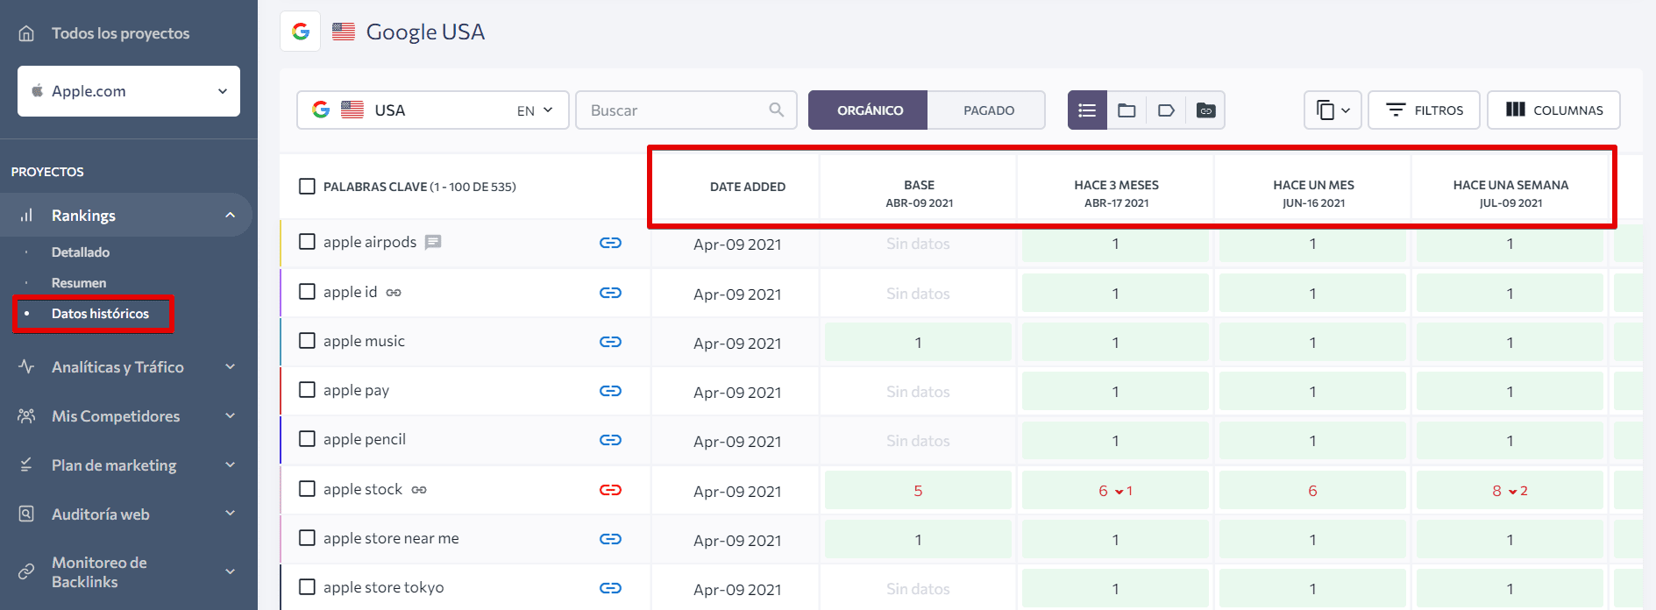Switch to folder grouping view icon

1127,110
